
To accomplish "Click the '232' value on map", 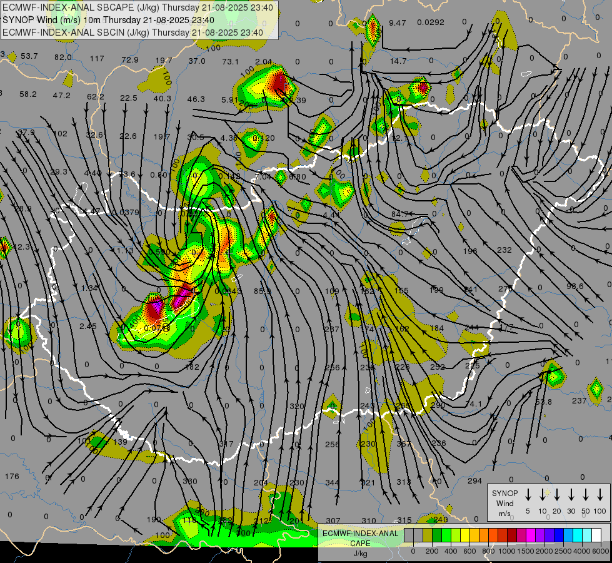I will (504, 250).
